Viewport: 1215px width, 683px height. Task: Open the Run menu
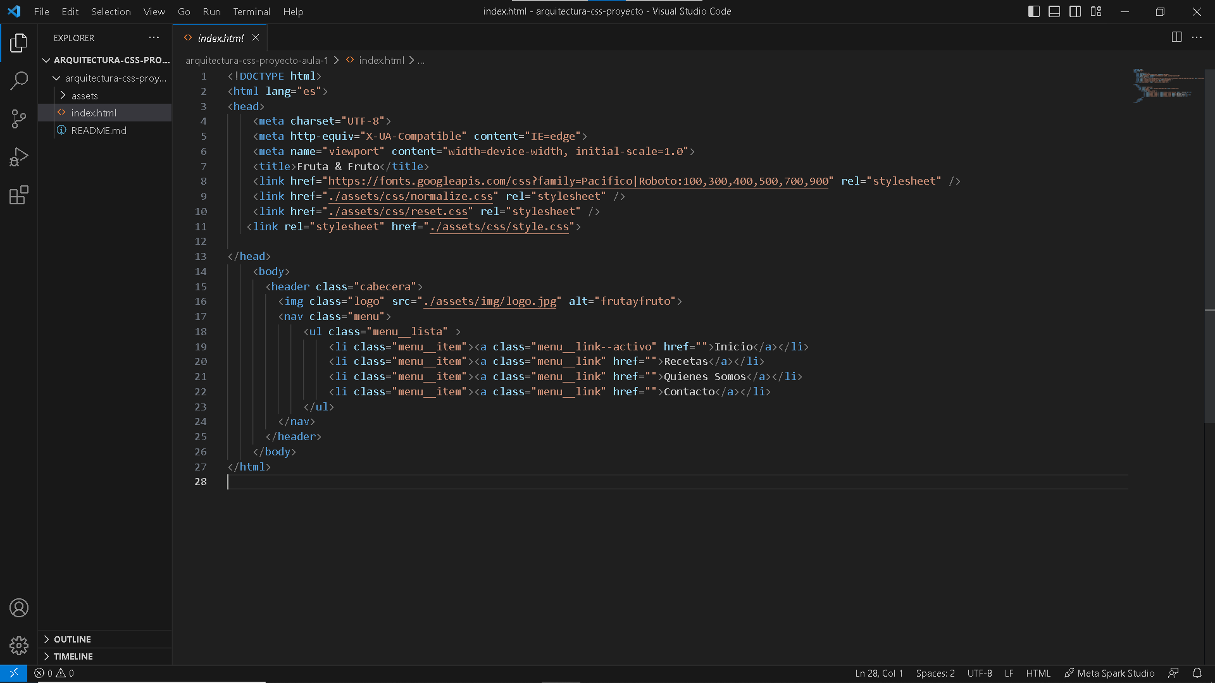(x=211, y=11)
